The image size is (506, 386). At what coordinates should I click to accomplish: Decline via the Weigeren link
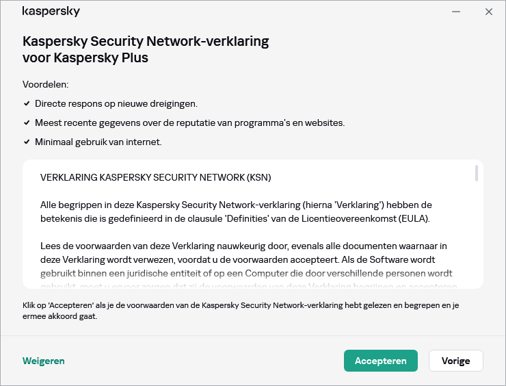coord(44,361)
